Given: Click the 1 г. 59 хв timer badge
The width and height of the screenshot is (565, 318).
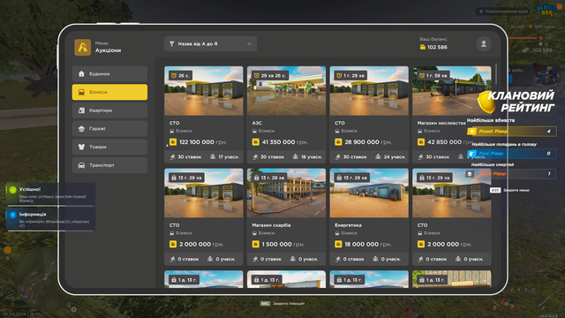Looking at the screenshot, I should point(433,76).
